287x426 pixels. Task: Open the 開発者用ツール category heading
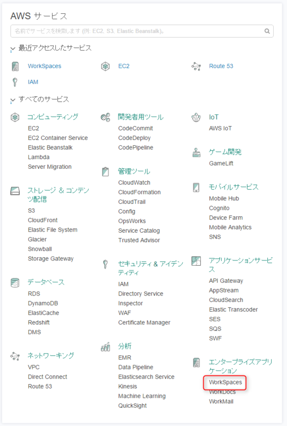140,117
